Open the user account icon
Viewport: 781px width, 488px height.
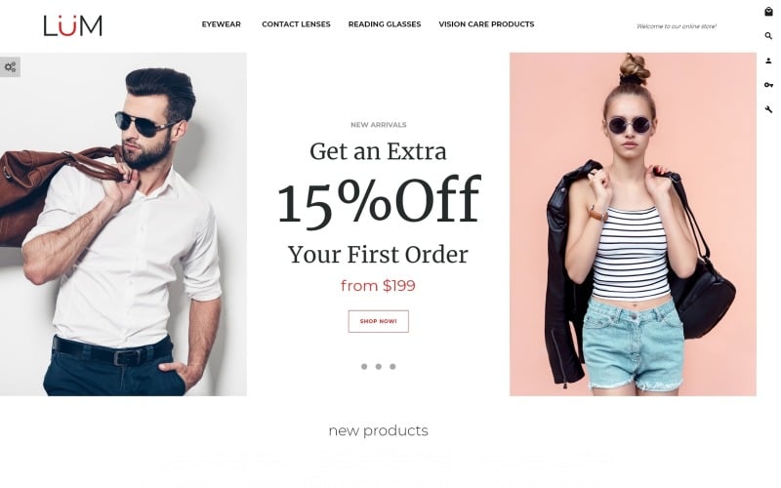[768, 61]
